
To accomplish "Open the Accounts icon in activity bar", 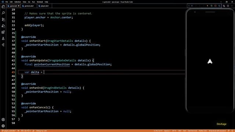I will (3, 120).
